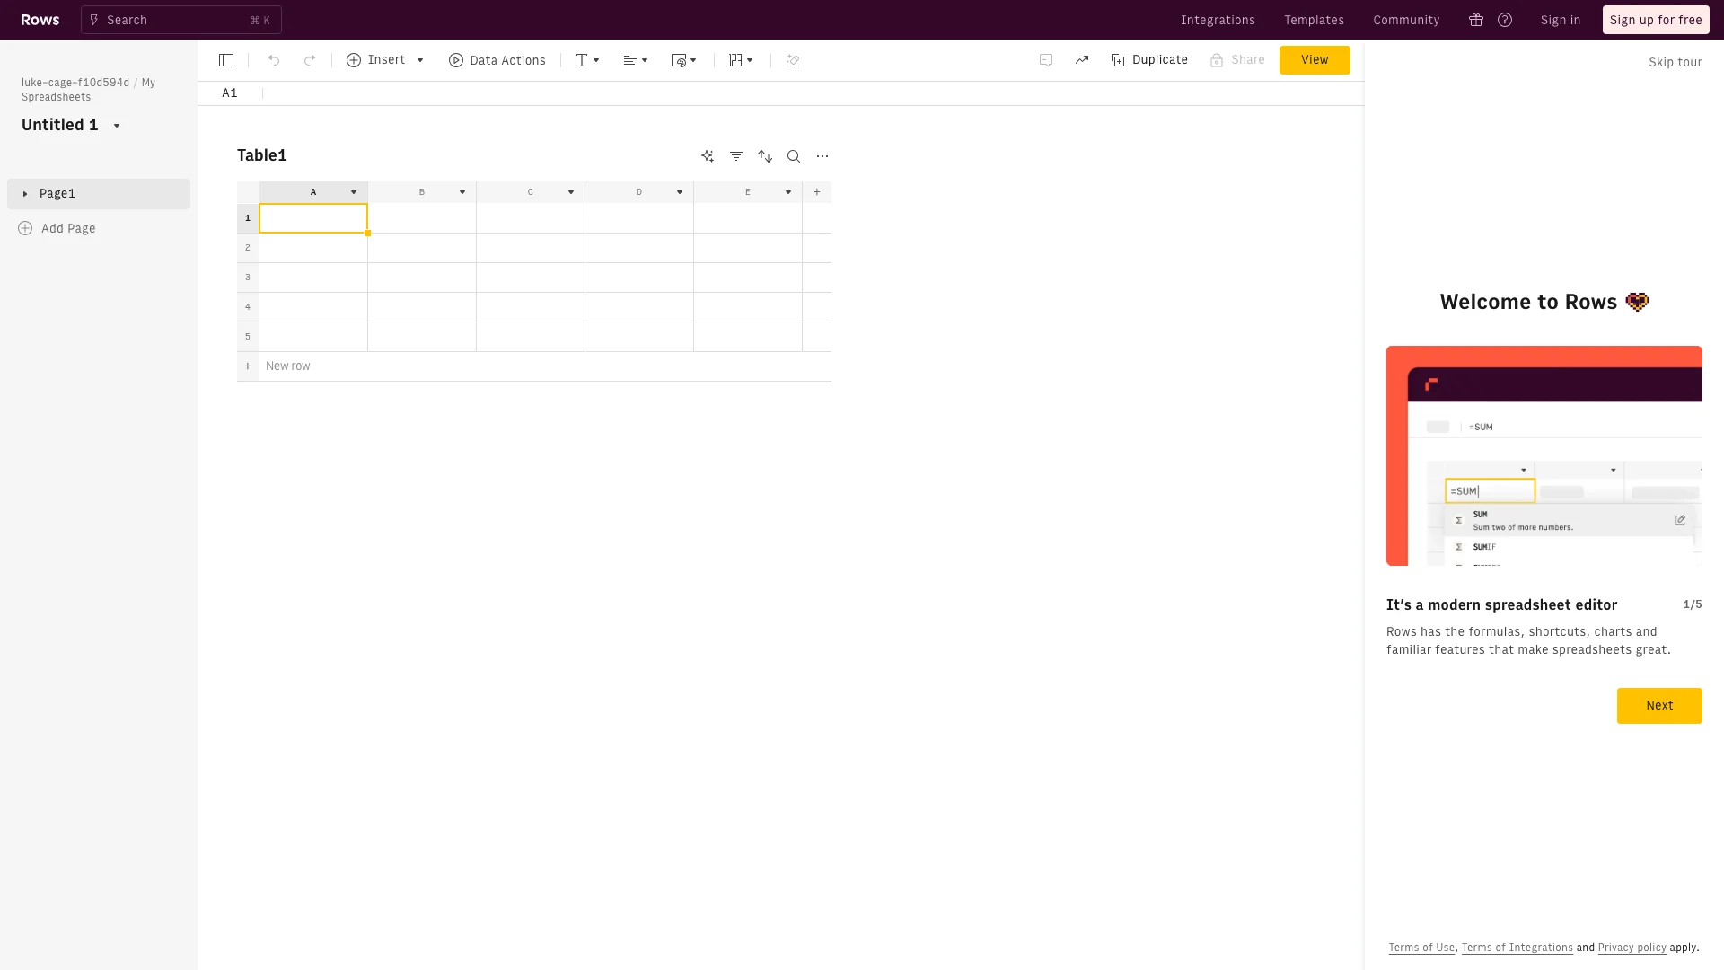Click the AI sparkle icon on Table1
The image size is (1724, 970).
click(x=708, y=156)
